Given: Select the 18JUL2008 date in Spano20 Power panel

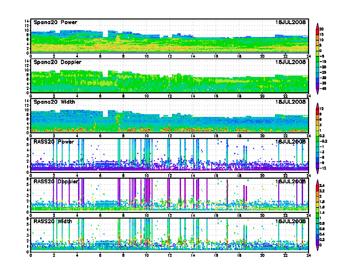Looking at the screenshot, I should coord(290,22).
